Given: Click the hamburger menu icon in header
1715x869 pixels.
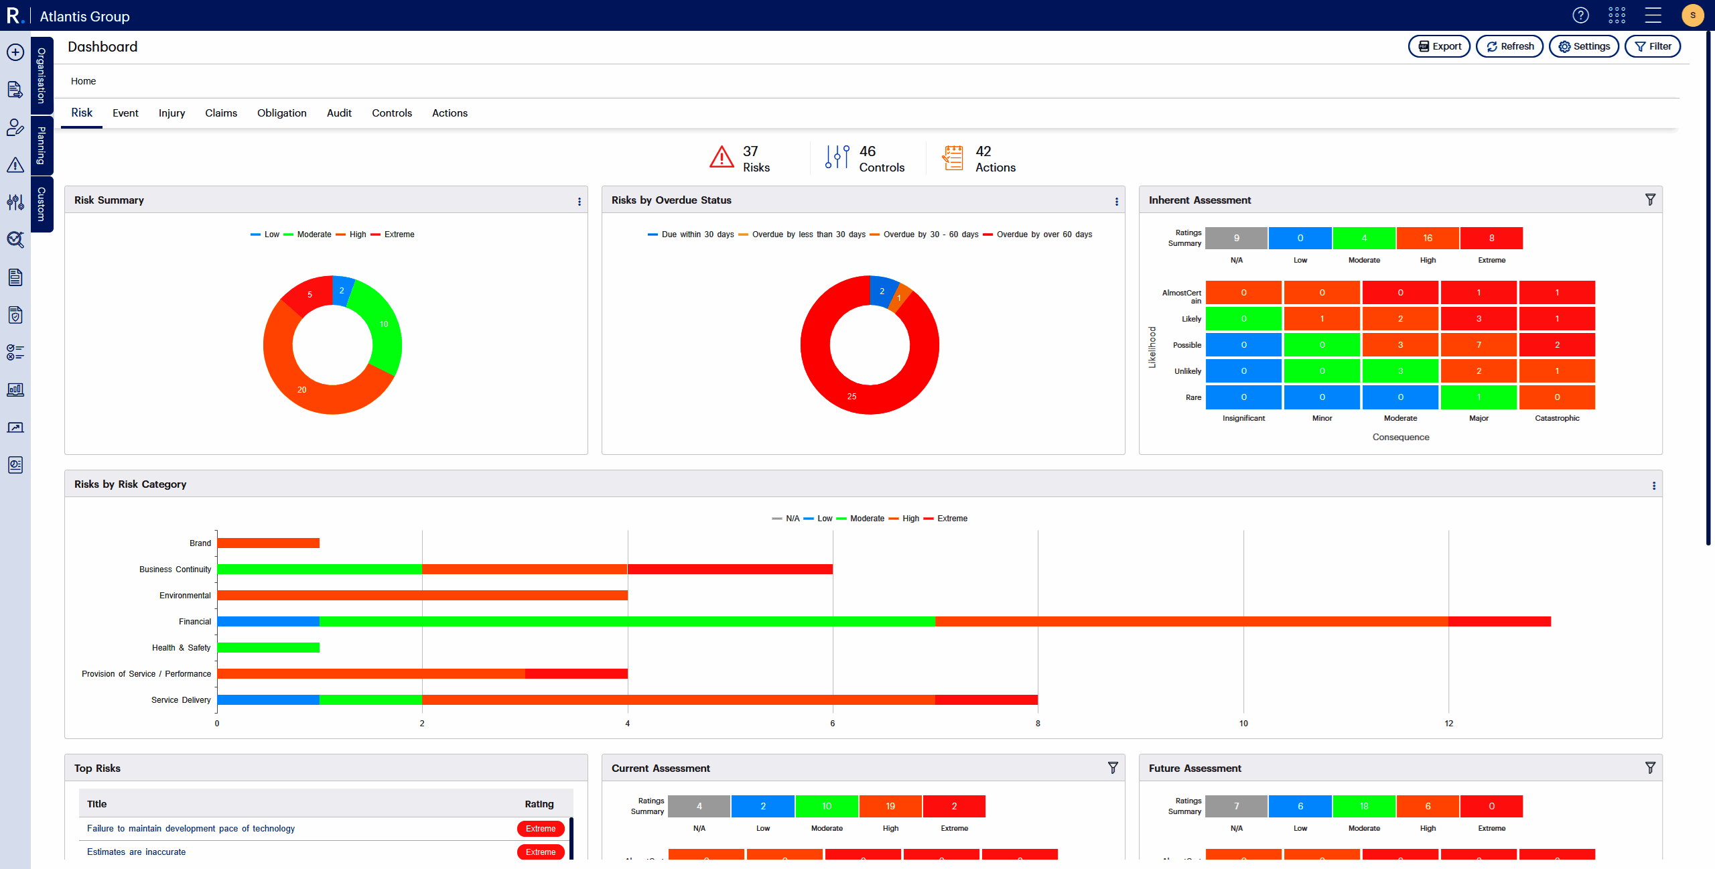Looking at the screenshot, I should tap(1653, 15).
